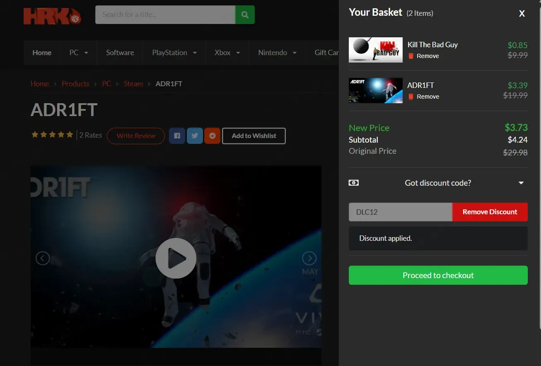Open the Xbox dropdown menu
Screen dimensions: 541x366
tap(227, 53)
